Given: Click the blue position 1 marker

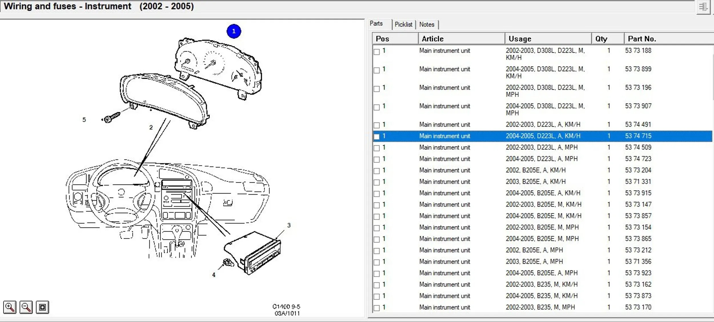Looking at the screenshot, I should click(234, 31).
